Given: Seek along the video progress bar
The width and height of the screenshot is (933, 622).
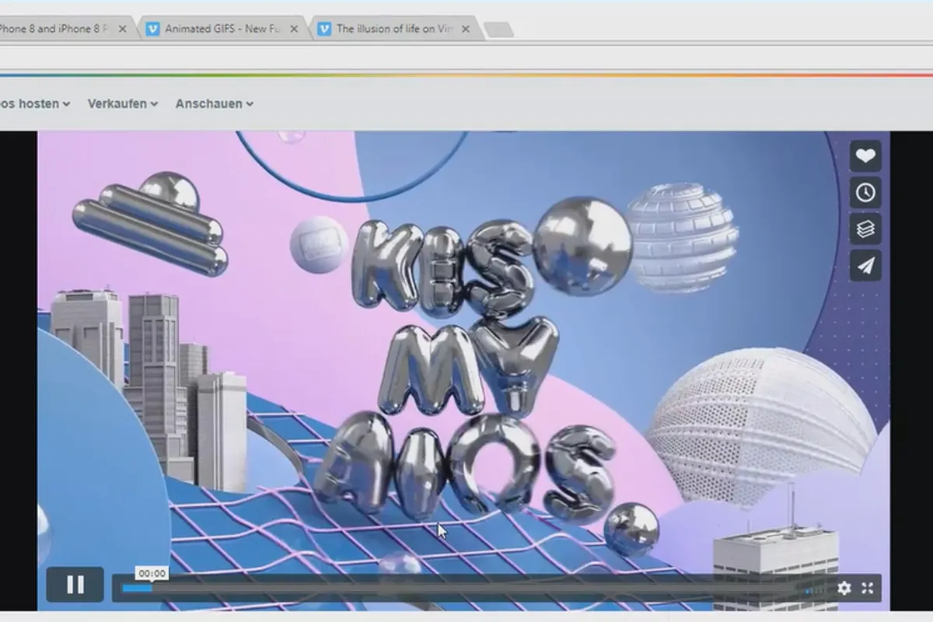Looking at the screenshot, I should [x=459, y=589].
